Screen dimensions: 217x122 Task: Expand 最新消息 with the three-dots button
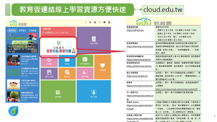73,29
